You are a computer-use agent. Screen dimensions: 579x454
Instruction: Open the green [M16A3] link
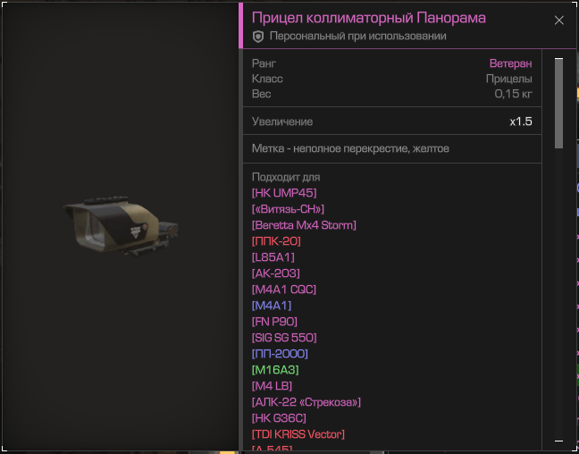click(275, 370)
